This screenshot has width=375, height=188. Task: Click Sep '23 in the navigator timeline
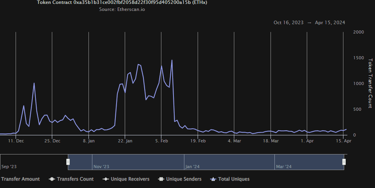pos(9,167)
